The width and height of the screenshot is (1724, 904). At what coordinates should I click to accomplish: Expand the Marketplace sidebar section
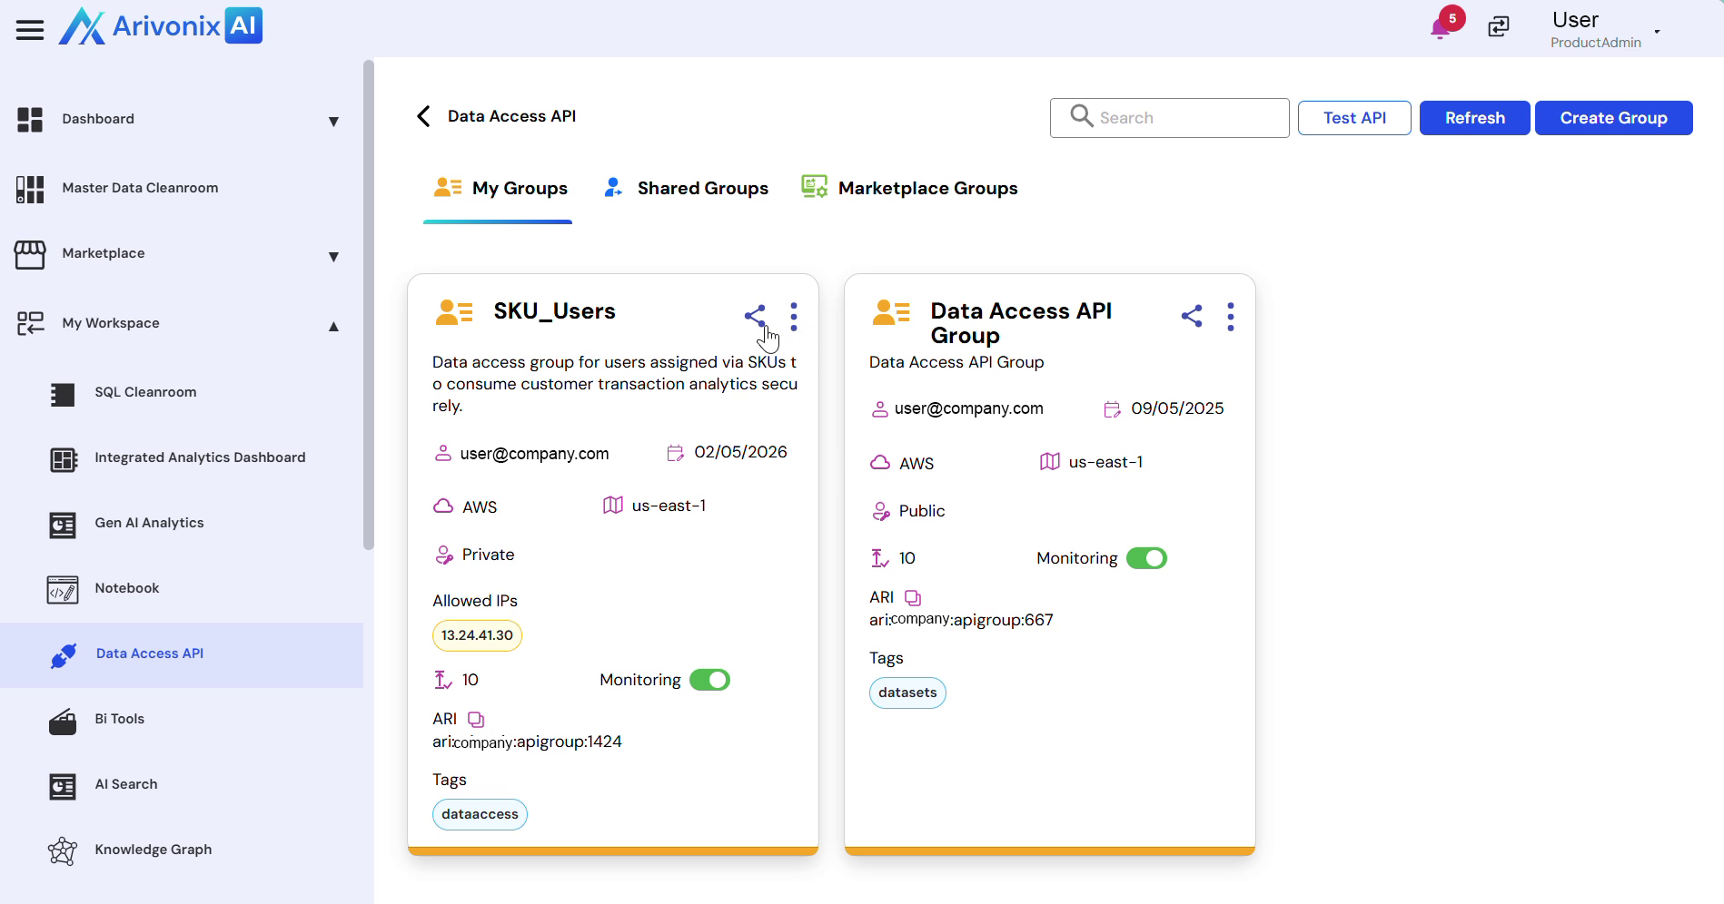[x=333, y=256]
